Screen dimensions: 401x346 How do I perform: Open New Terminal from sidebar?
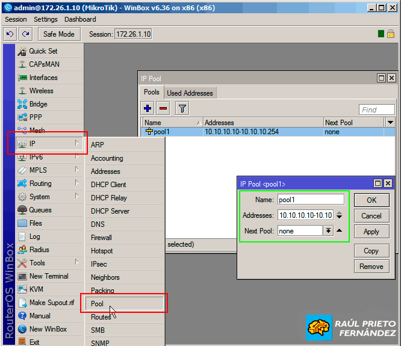(x=48, y=276)
